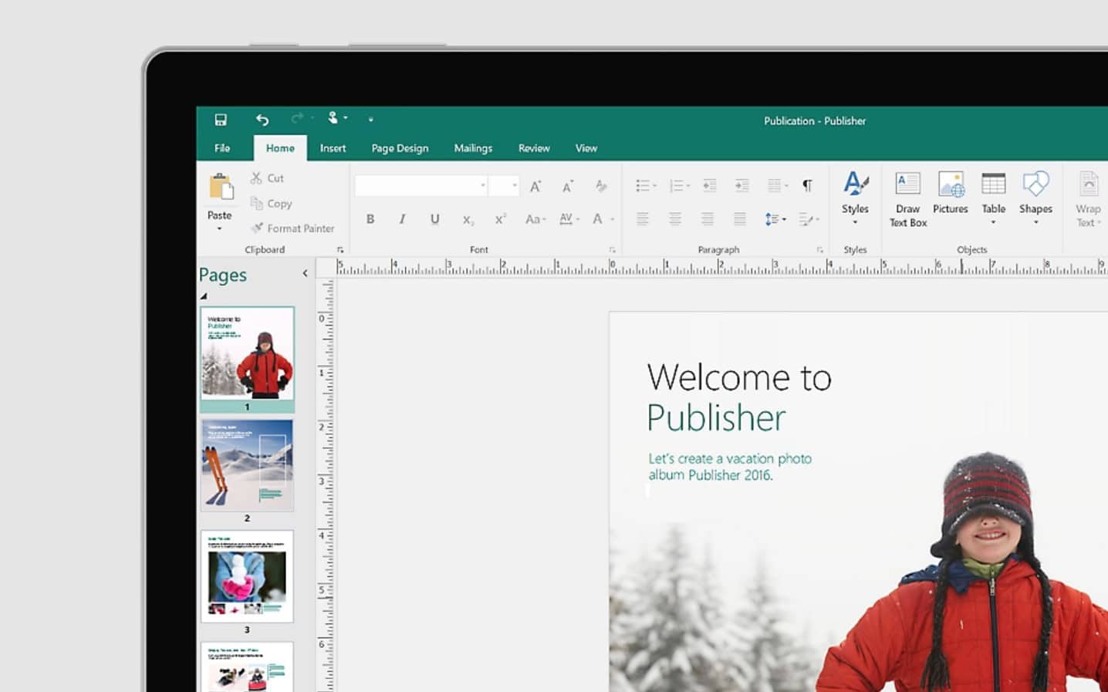Toggle Touch/Mouse mode icon
Viewport: 1108px width, 692px height.
pos(333,118)
